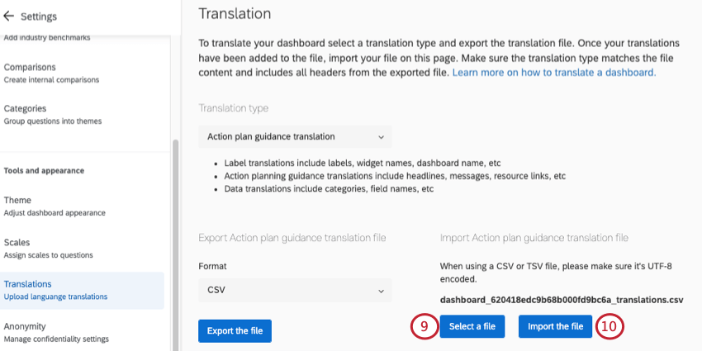Go to the Theme settings

coord(17,200)
